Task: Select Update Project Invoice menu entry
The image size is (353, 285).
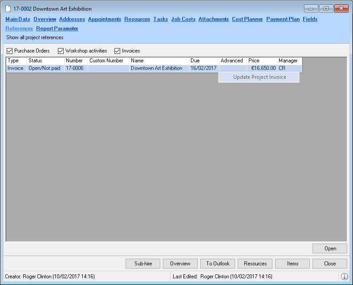Action: (x=259, y=77)
